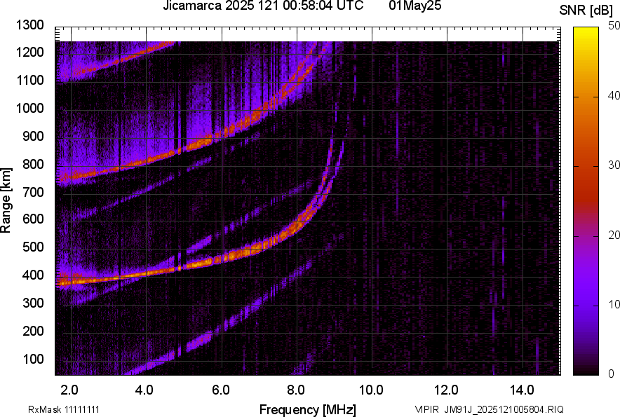Image resolution: width=620 pixels, height=417 pixels.
Task: Click the 1000 range tick label
Action: 29,108
